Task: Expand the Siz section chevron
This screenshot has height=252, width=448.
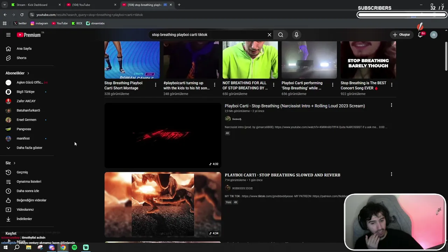Action: point(14,163)
